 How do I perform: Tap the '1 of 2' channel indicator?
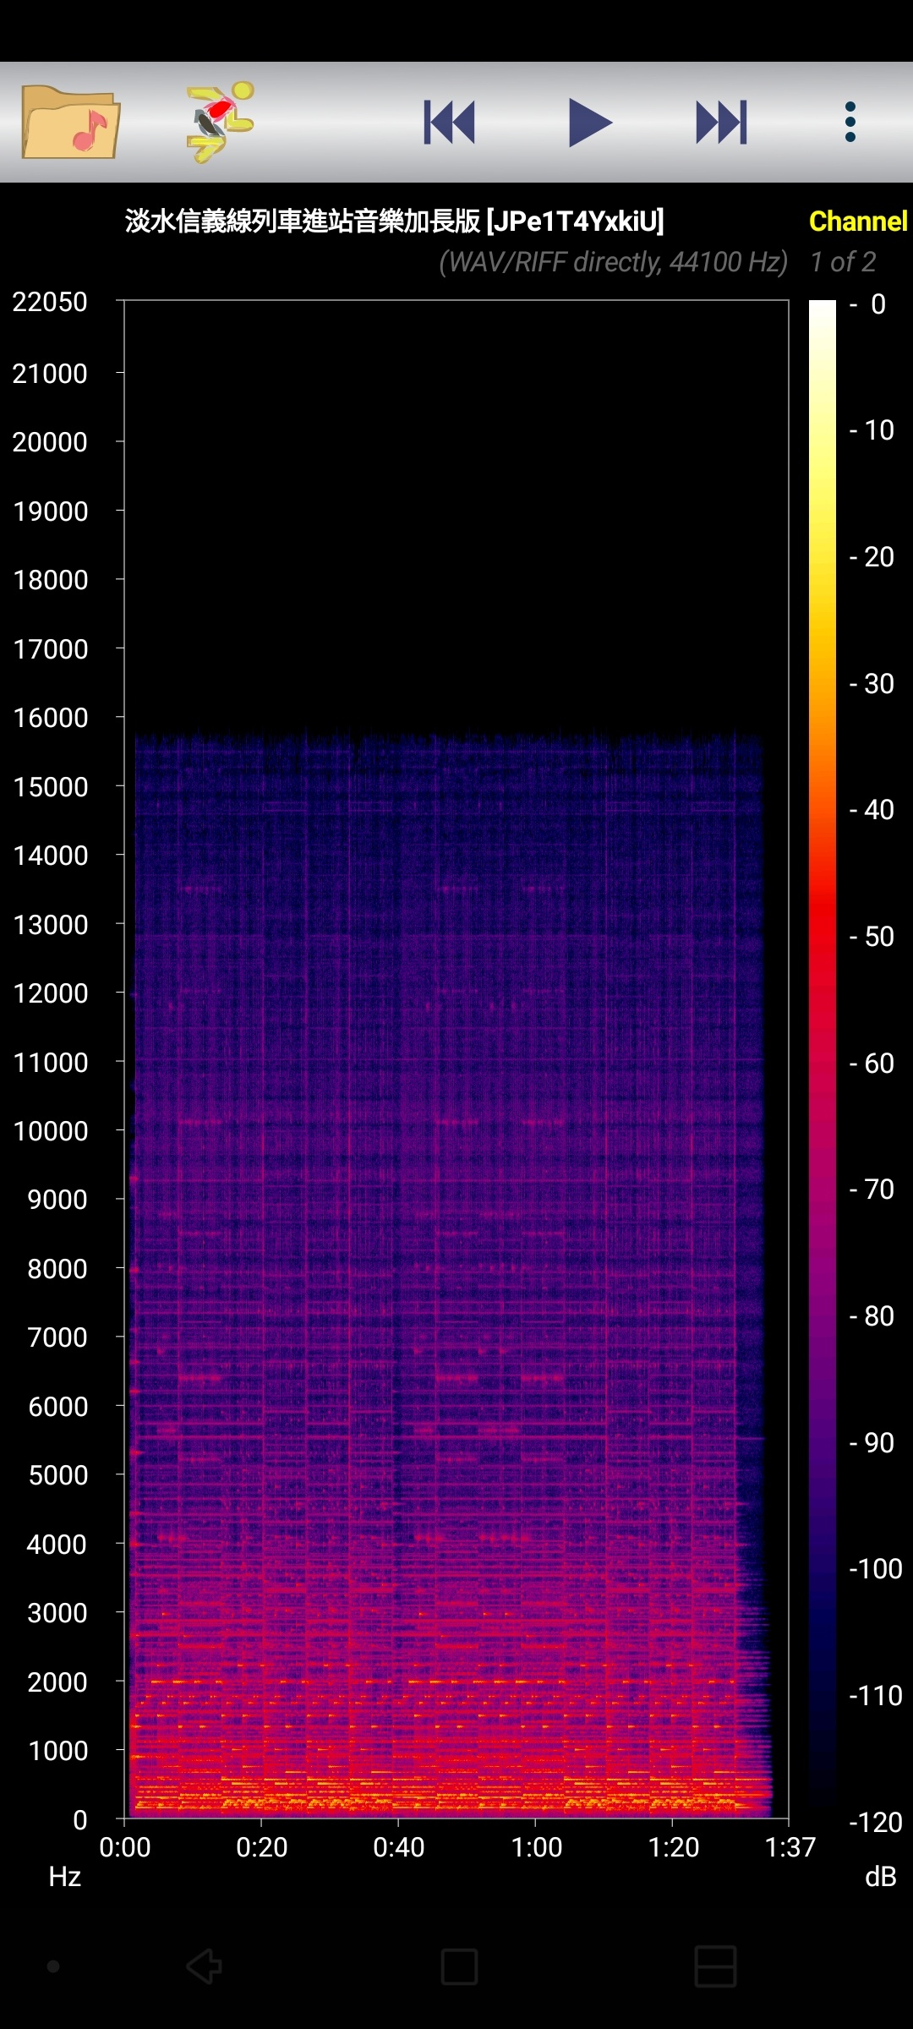[x=843, y=262]
